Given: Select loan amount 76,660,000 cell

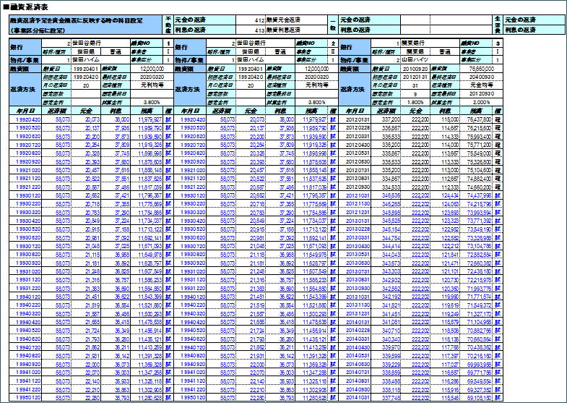Looking at the screenshot, I should 481,69.
